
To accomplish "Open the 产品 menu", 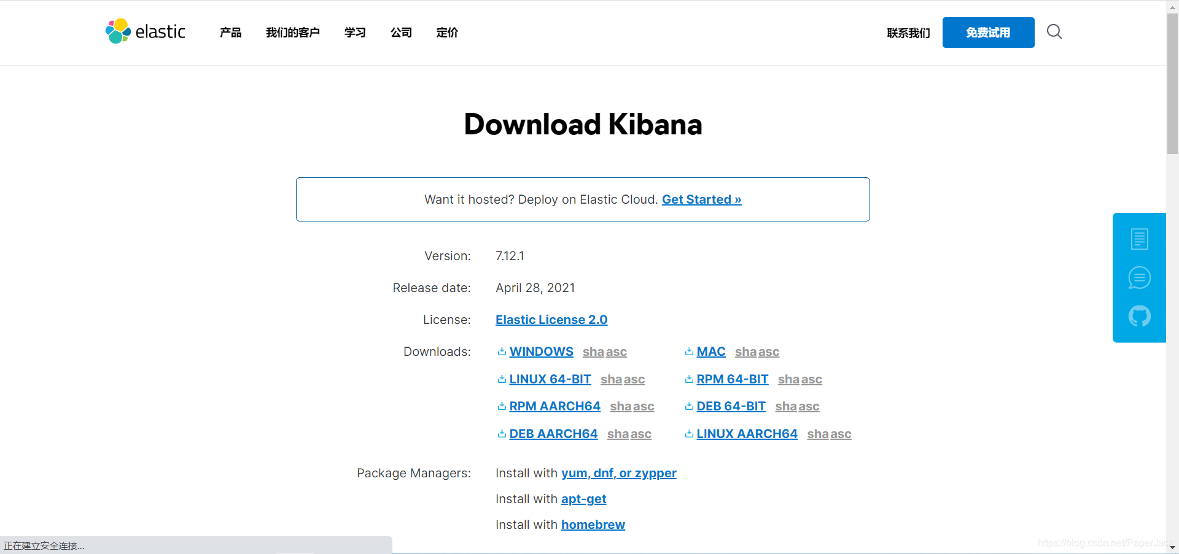I will coord(231,33).
